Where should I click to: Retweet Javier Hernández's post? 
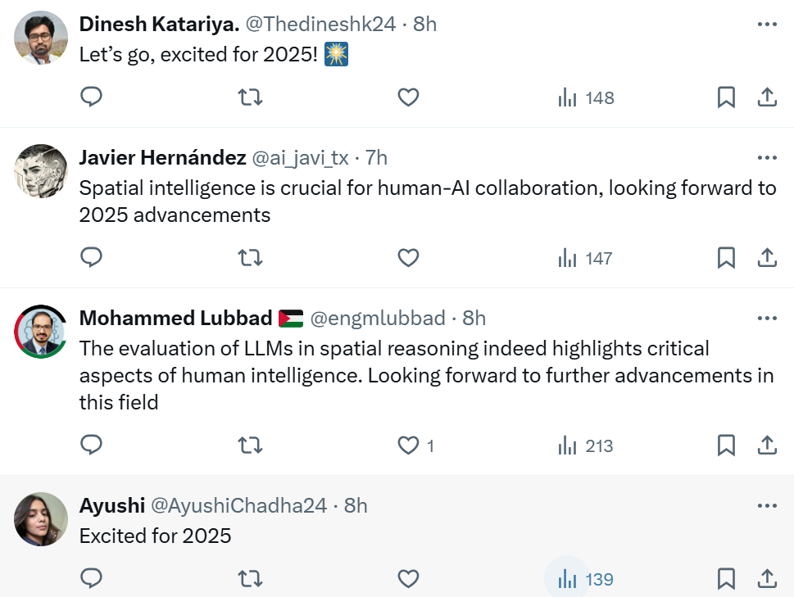tap(250, 259)
